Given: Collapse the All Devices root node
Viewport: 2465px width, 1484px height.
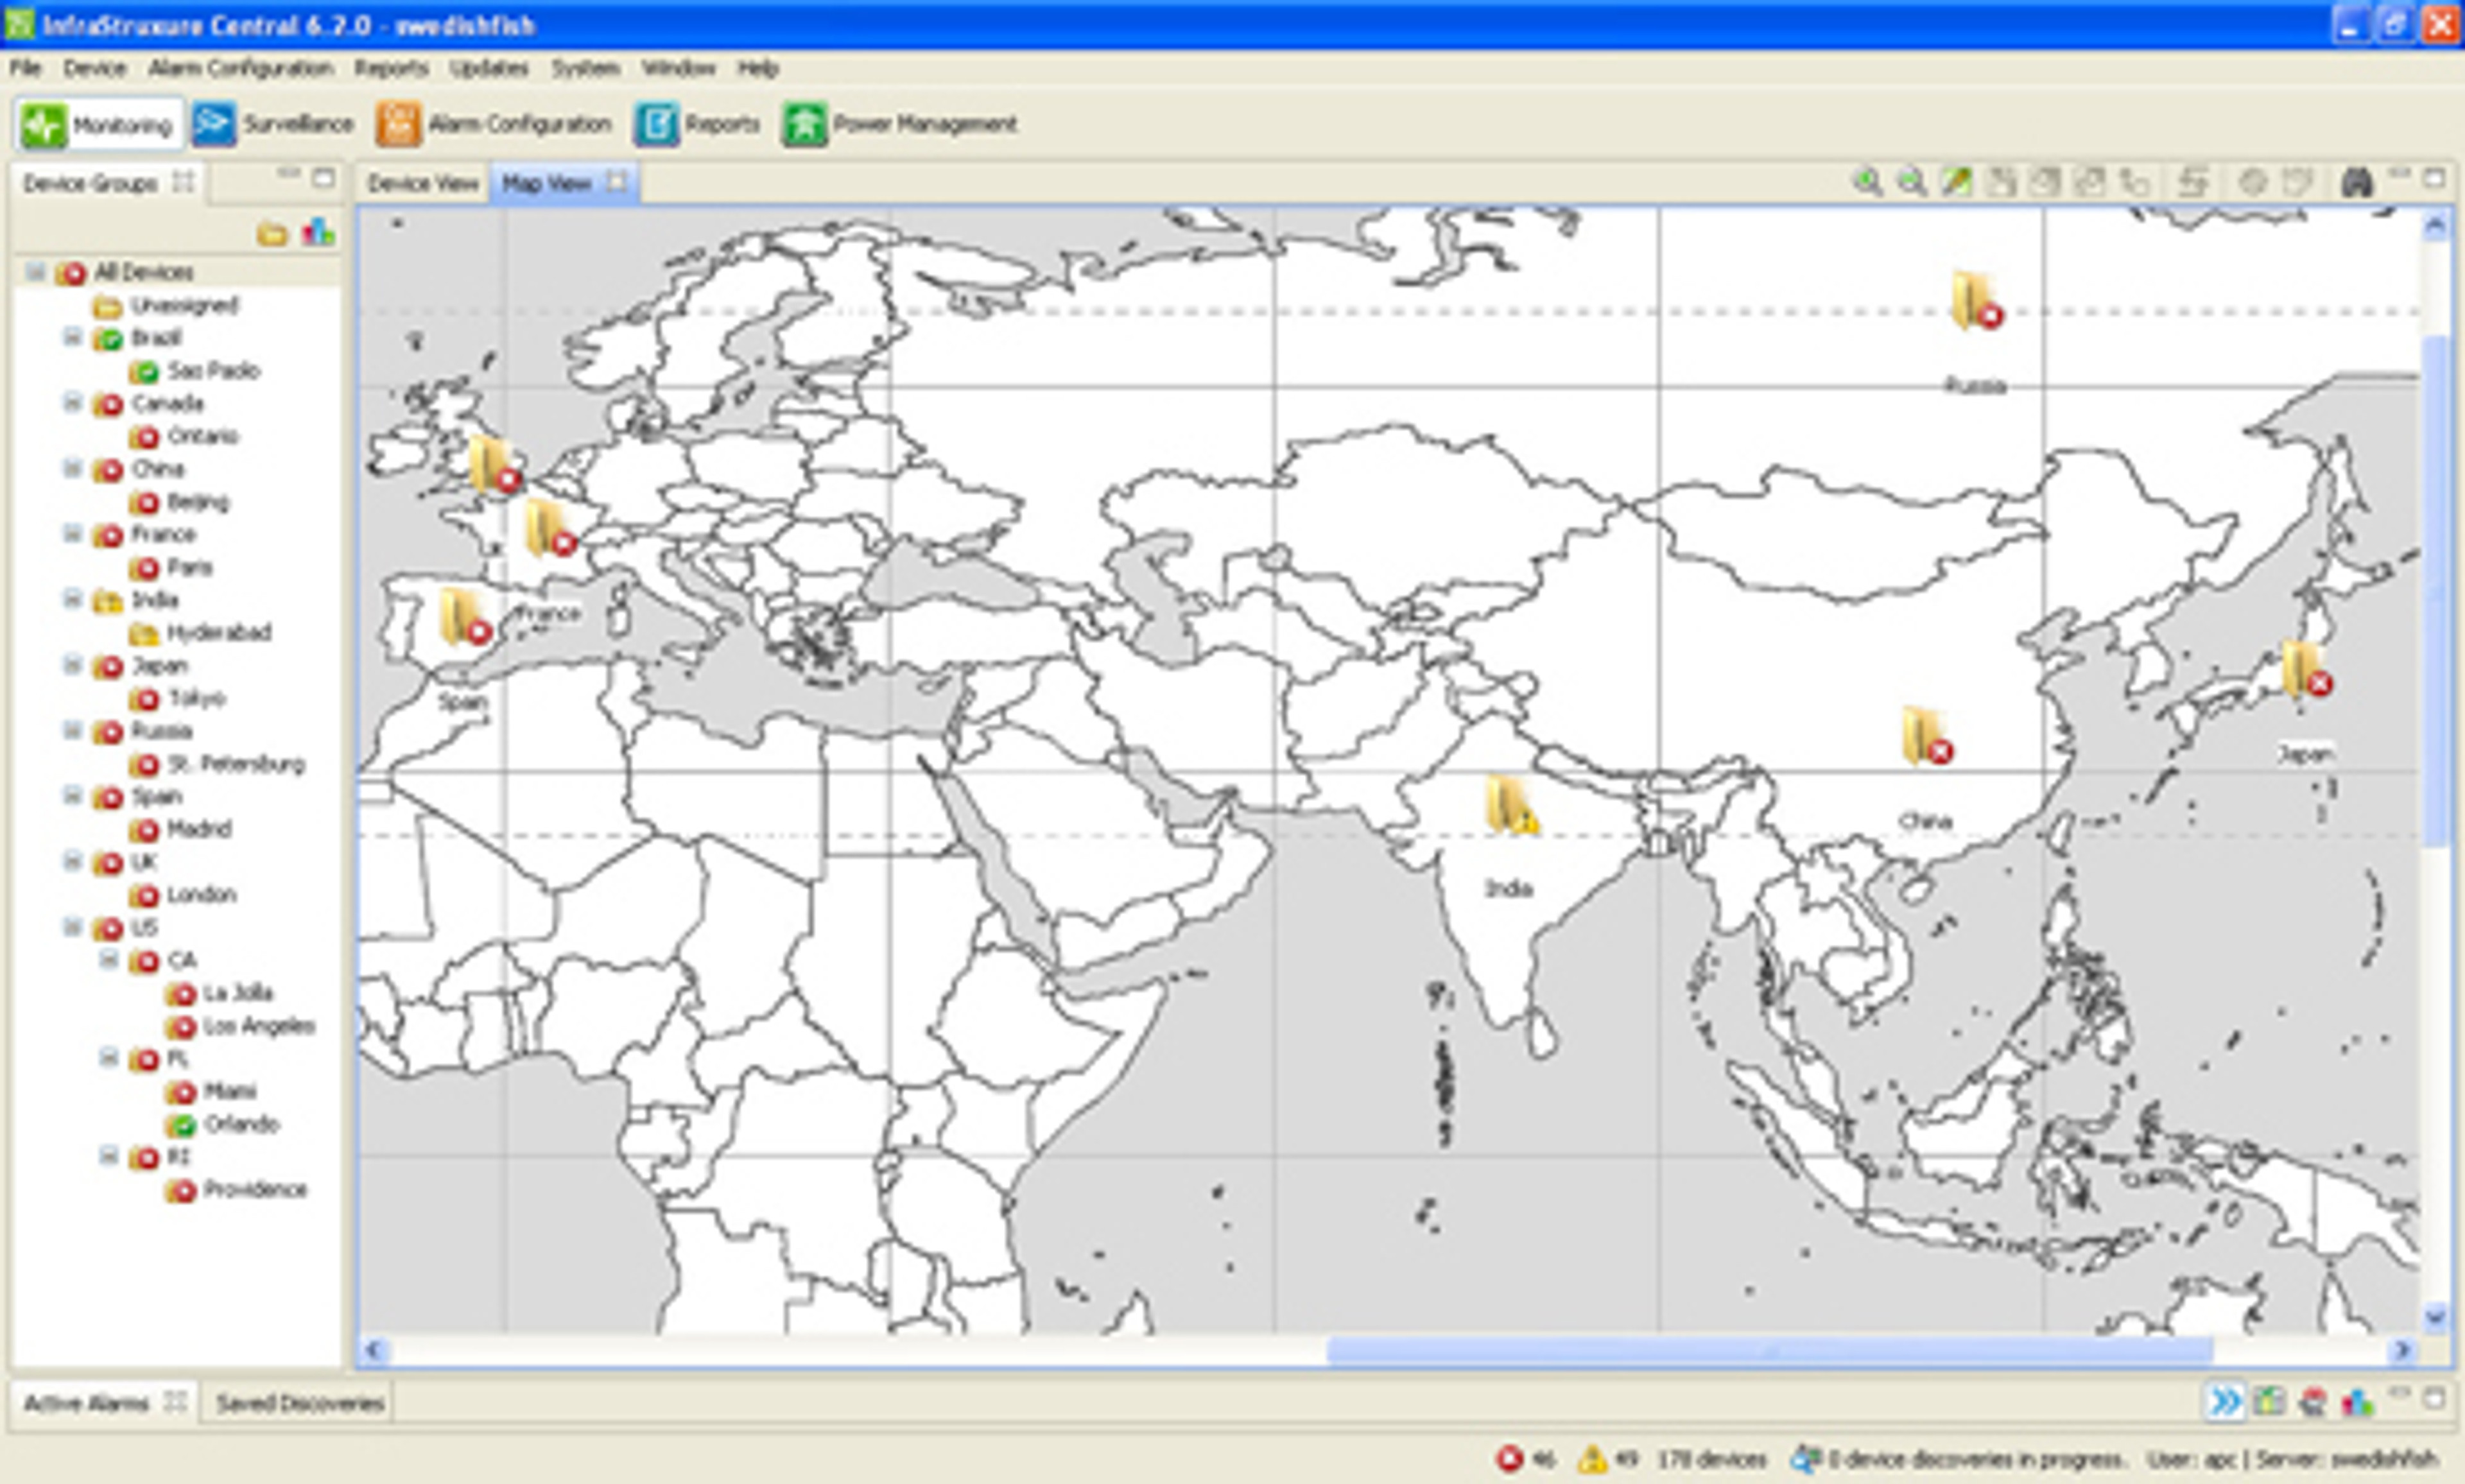Looking at the screenshot, I should tap(36, 272).
